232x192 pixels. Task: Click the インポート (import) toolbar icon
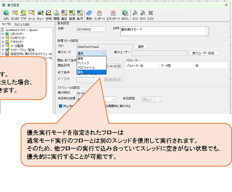click(x=100, y=13)
